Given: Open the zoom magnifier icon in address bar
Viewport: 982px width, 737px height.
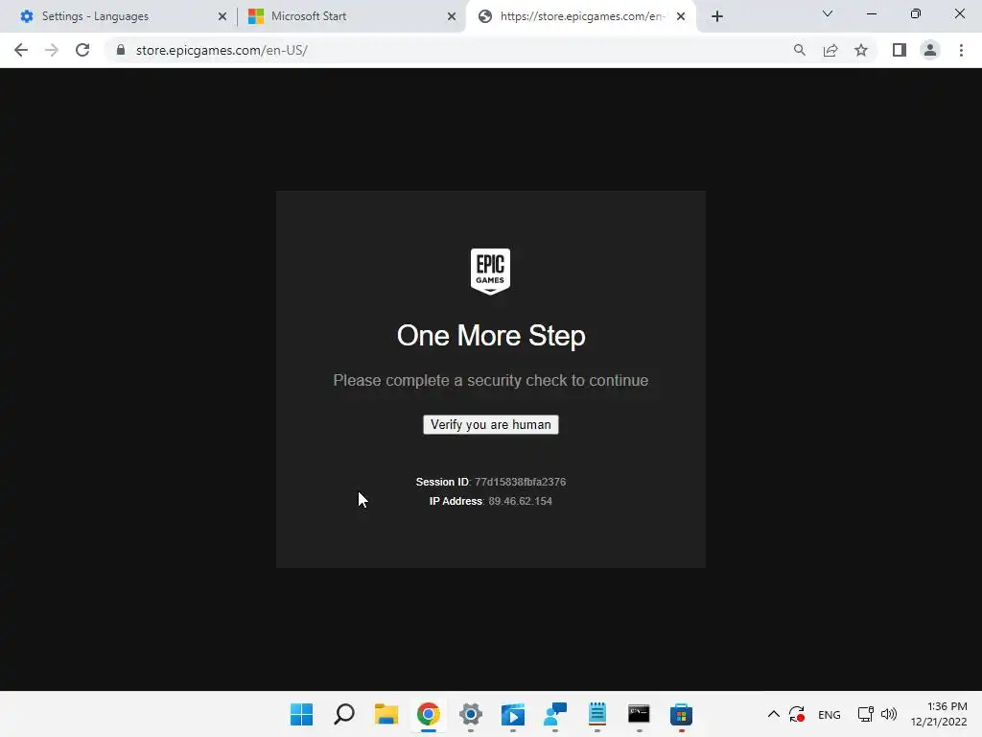Looking at the screenshot, I should click(x=799, y=50).
